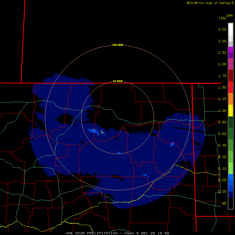Select the bright red swatch beside 1.50

[x=231, y=87]
